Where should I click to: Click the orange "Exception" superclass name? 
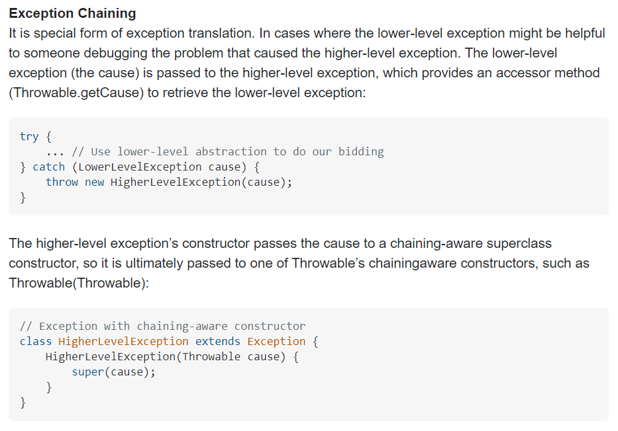276,341
